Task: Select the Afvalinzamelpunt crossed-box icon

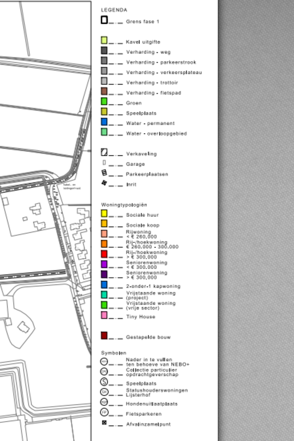Action: [104, 423]
